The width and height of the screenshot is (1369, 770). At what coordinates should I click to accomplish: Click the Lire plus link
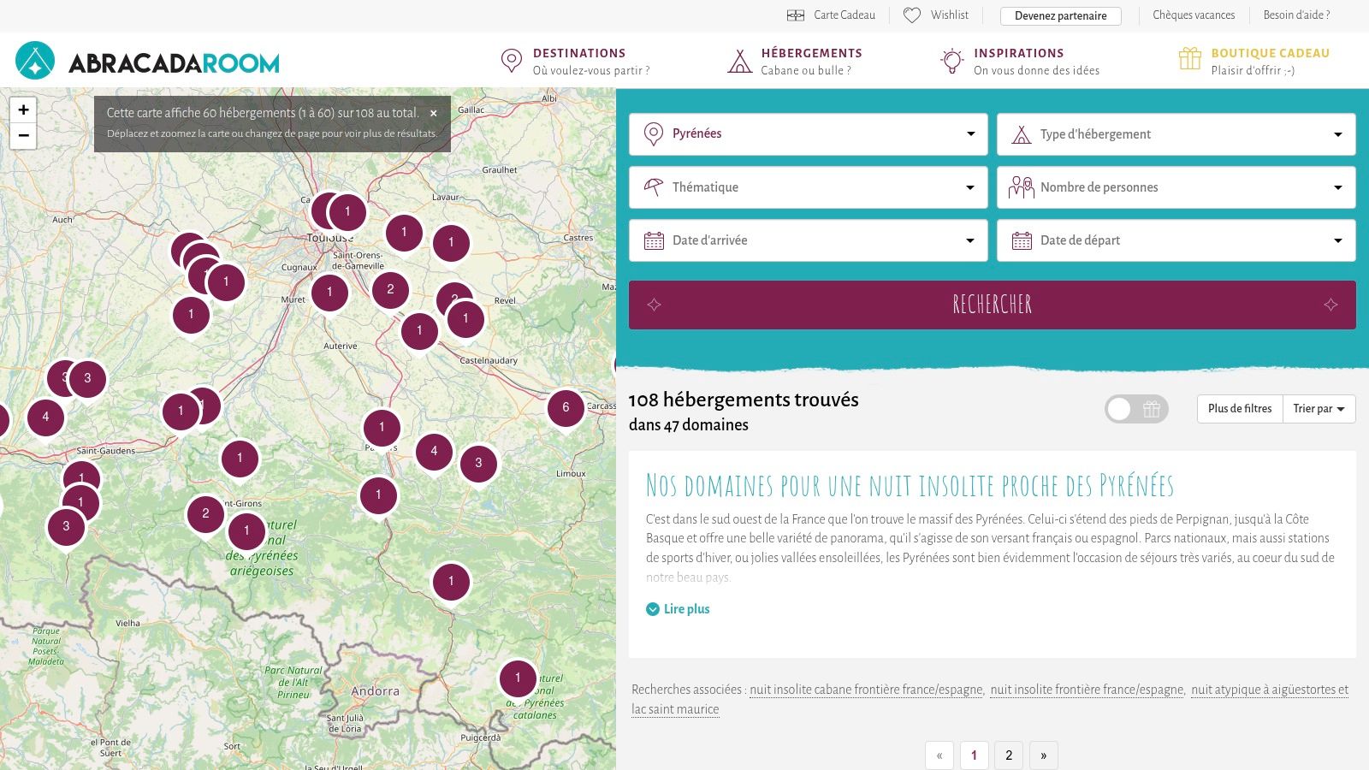click(x=678, y=609)
